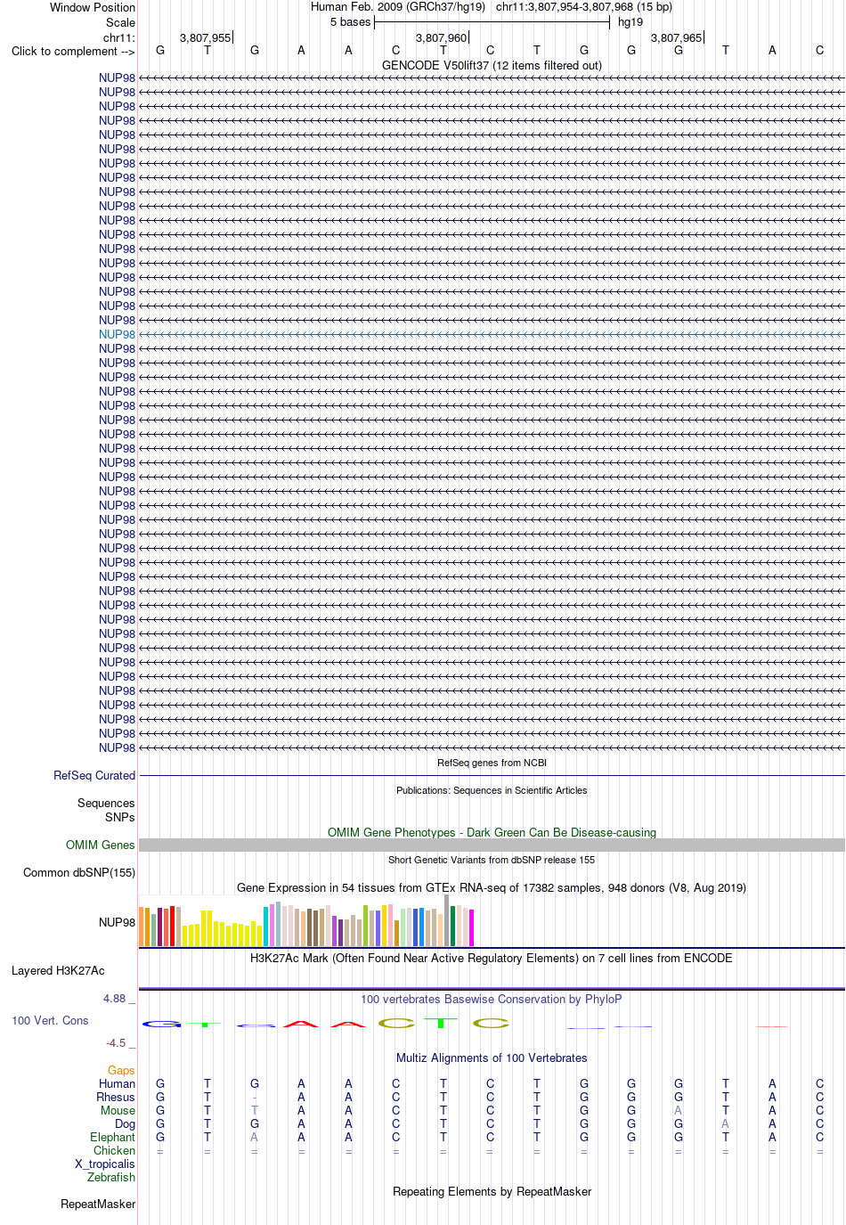Click the Scale label in ruler area
The width and height of the screenshot is (846, 1225).
tap(121, 22)
